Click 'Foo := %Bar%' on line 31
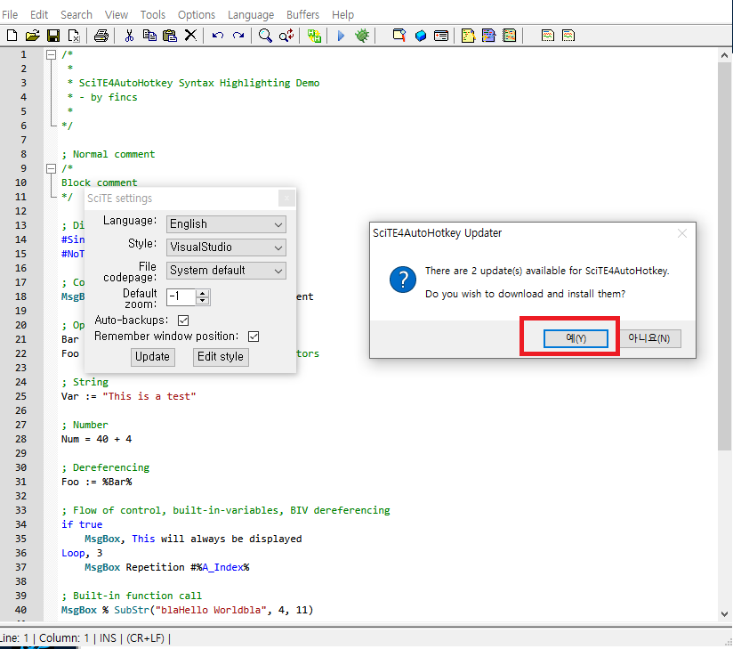This screenshot has width=733, height=649. click(x=97, y=482)
